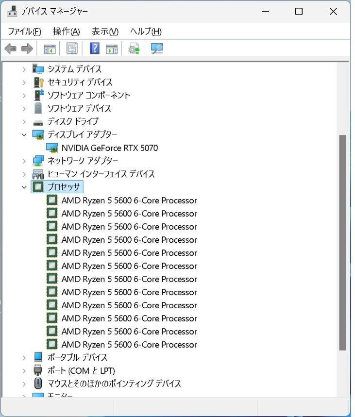Open the Properties toolbar icon
The image size is (355, 417).
[72, 49]
